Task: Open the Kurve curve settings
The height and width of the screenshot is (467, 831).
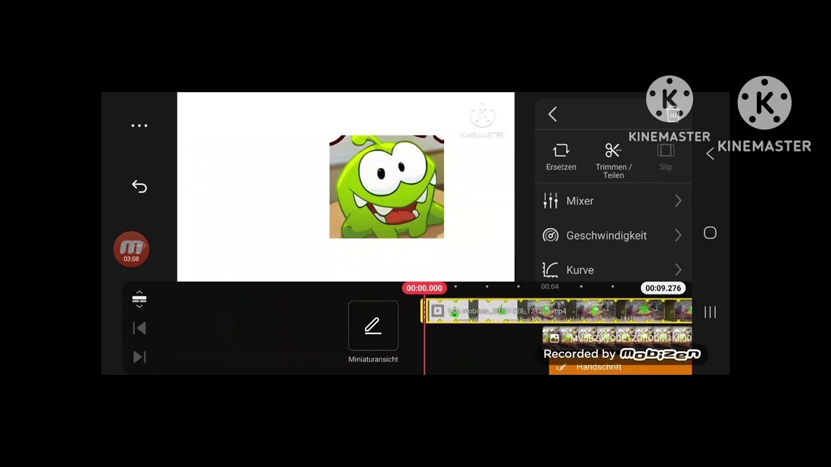Action: pyautogui.click(x=614, y=270)
